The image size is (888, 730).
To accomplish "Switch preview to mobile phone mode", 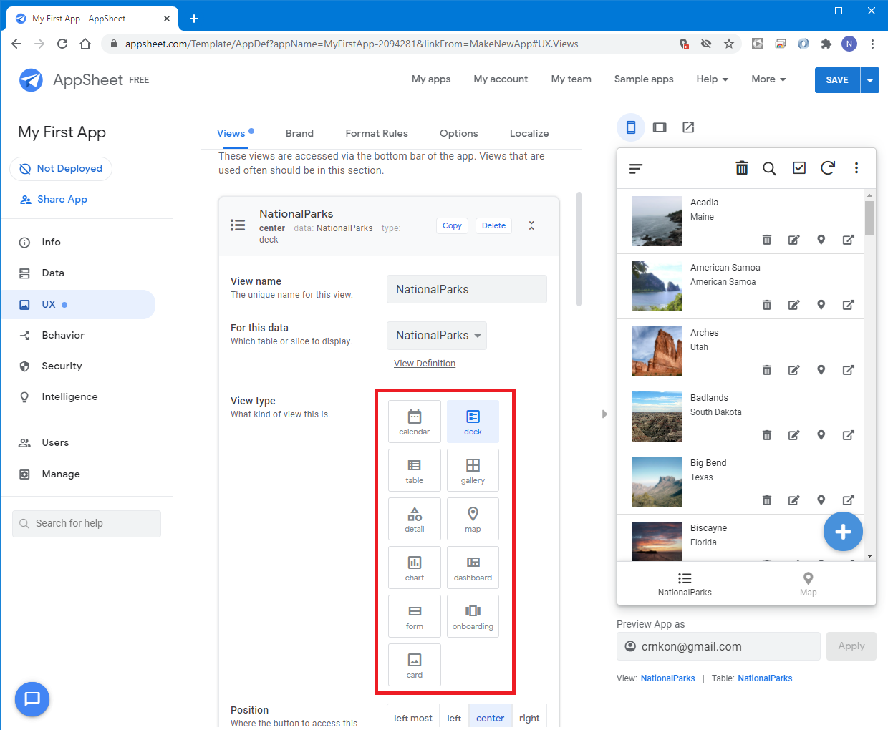I will 630,127.
